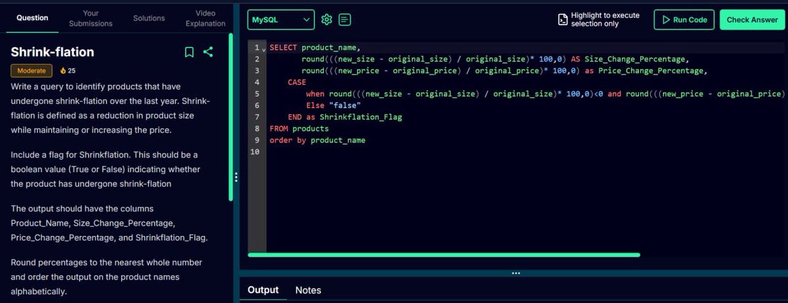Share the question via share icon

(x=208, y=52)
